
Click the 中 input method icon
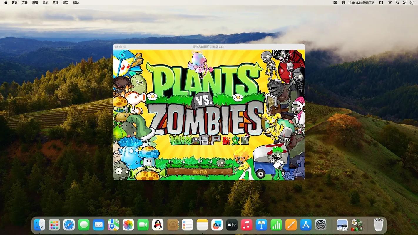[x=335, y=2]
